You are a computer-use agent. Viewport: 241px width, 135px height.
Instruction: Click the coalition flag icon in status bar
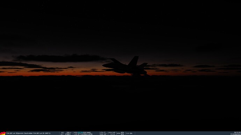(3, 133)
